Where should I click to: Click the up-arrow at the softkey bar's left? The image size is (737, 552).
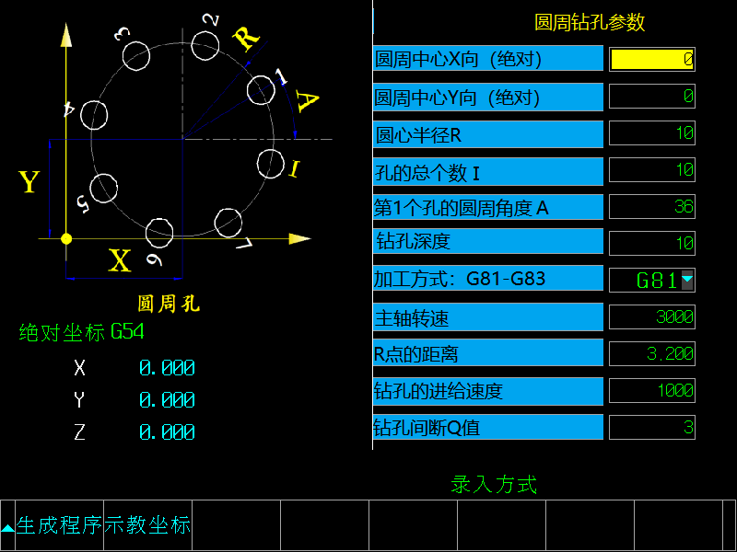click(x=7, y=527)
